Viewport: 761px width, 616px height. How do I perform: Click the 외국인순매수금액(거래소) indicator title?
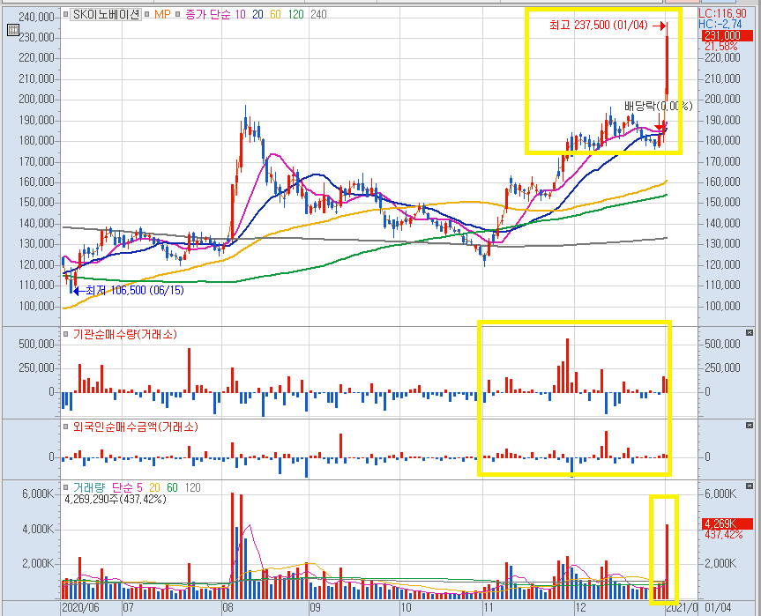point(136,427)
